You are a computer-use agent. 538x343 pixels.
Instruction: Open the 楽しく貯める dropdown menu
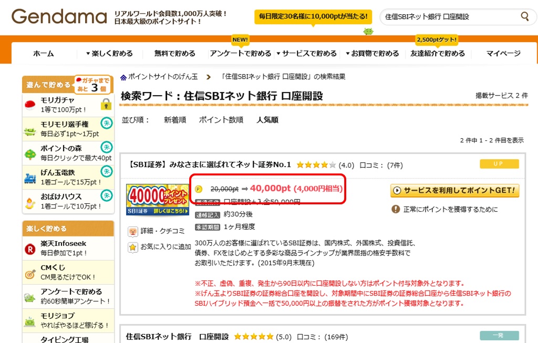click(x=109, y=54)
